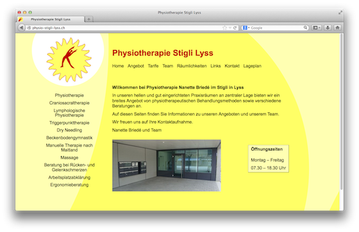Image resolution: width=359 pixels, height=232 pixels.
Task: Open Dry Needling sidebar link
Action: (69, 130)
